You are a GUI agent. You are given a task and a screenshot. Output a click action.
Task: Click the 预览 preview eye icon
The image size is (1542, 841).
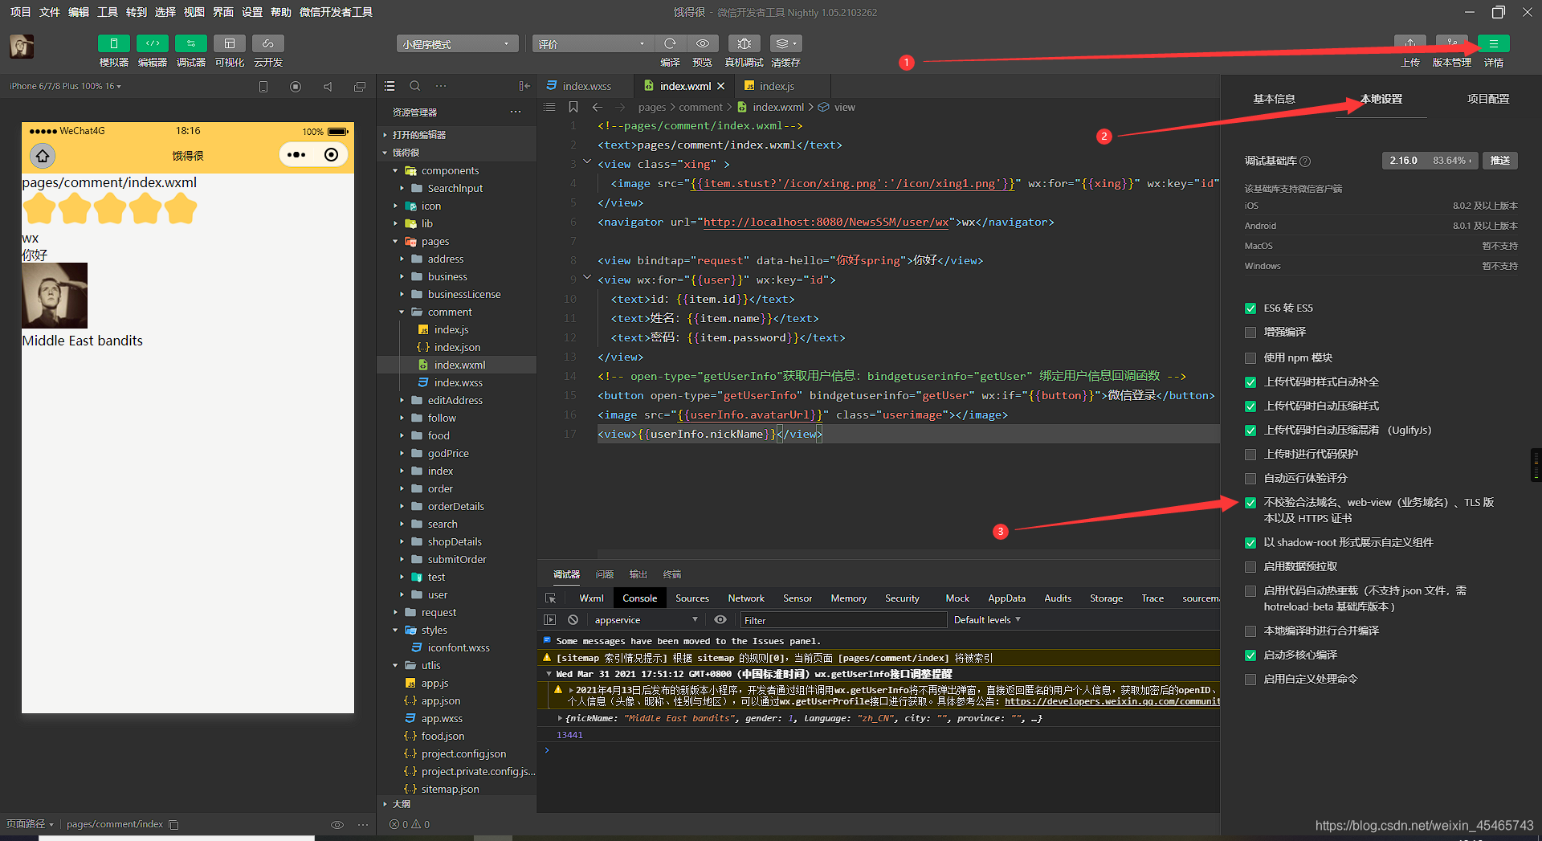point(703,43)
